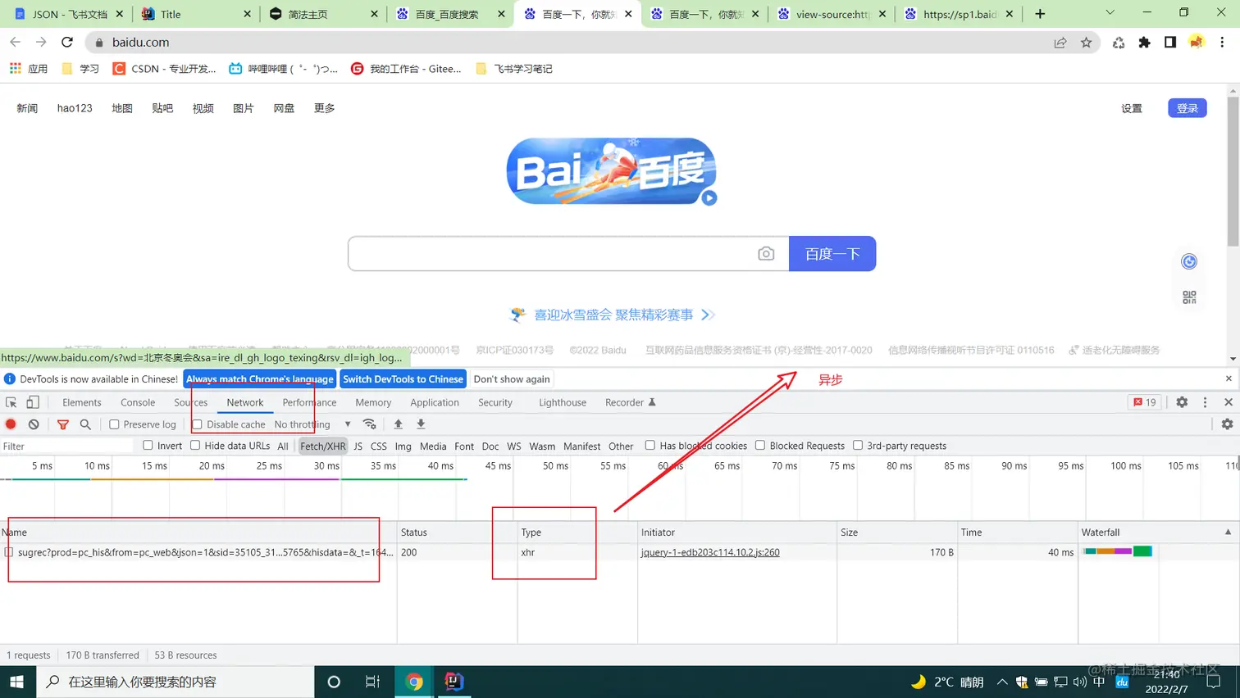Click the sugrec waterfall timing bar
The height and width of the screenshot is (698, 1240).
[x=1117, y=551]
